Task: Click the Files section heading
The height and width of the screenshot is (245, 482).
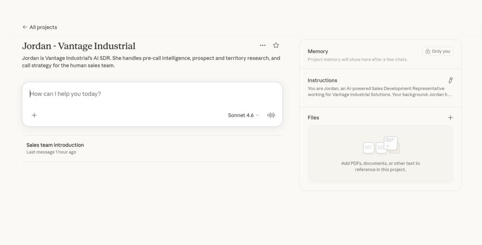Action: click(x=313, y=118)
